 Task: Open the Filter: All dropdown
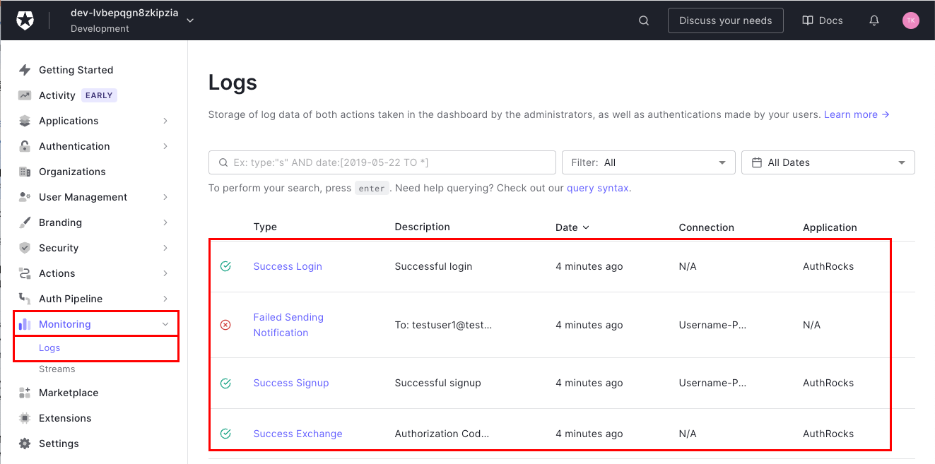(648, 162)
